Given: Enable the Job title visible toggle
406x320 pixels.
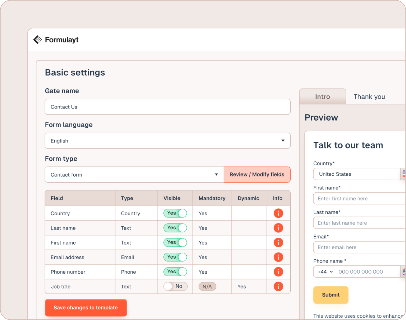Looking at the screenshot, I should click(x=175, y=286).
